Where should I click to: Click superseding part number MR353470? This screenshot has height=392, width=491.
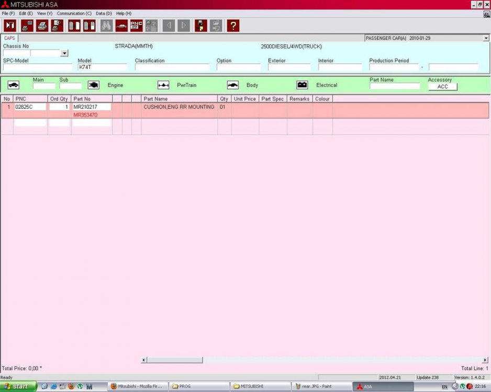point(85,115)
